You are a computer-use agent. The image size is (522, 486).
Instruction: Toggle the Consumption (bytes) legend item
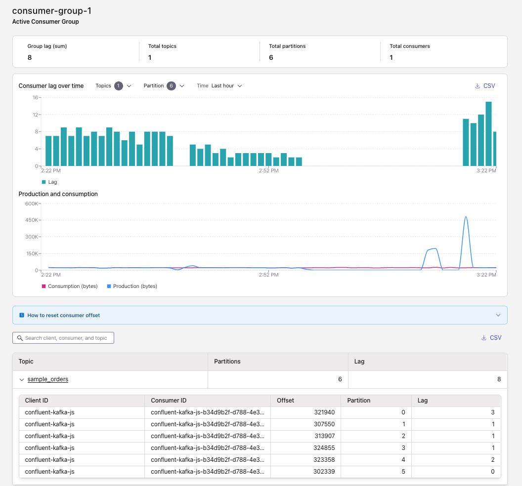(69, 286)
